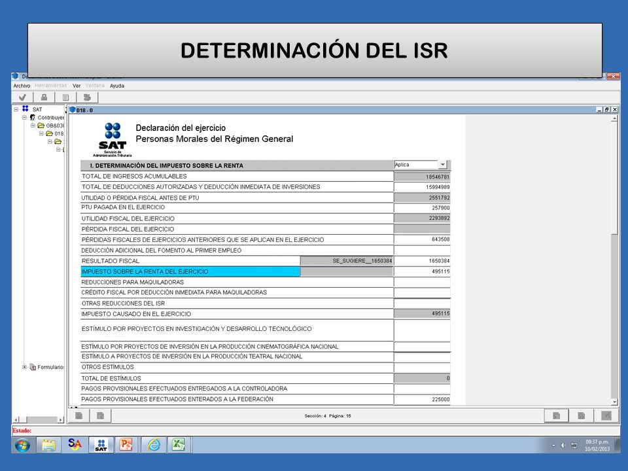This screenshot has width=628, height=471.
Task: Click pérdidas fiscales anteriores field 643508
Action: pos(422,239)
